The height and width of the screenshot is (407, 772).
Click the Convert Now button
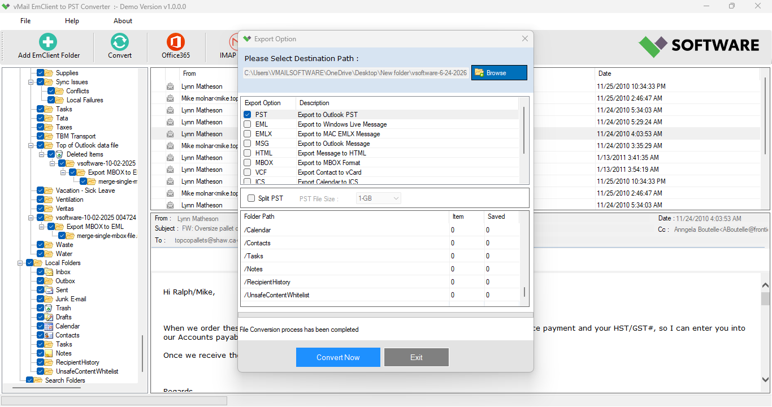tap(338, 357)
